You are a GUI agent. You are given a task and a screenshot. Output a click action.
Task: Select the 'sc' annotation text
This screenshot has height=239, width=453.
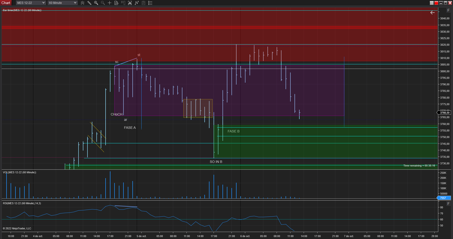point(117,62)
